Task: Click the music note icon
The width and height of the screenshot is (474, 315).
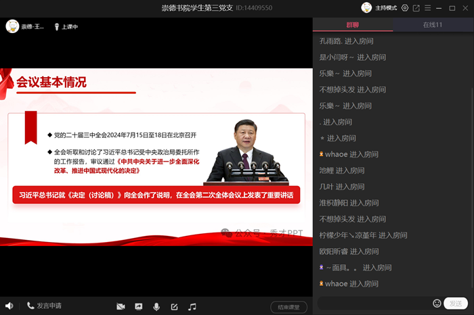Action: 192,307
